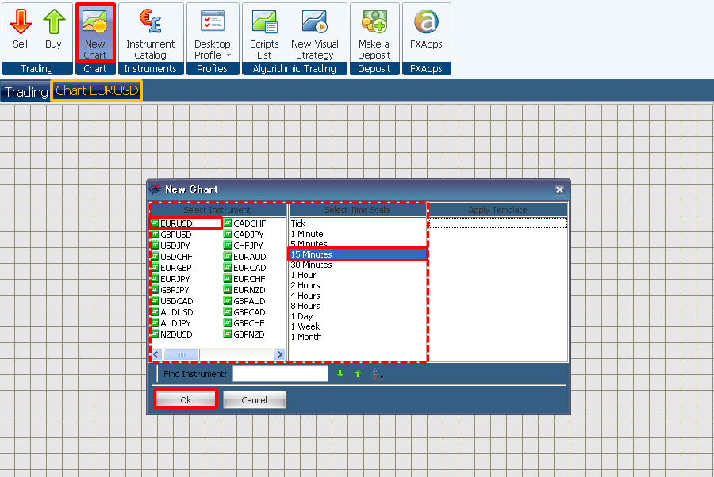This screenshot has height=477, width=714.
Task: Choose 1 Minute time scale
Action: (358, 234)
